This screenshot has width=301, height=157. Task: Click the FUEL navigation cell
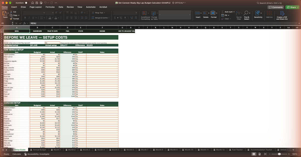coord(67,31)
